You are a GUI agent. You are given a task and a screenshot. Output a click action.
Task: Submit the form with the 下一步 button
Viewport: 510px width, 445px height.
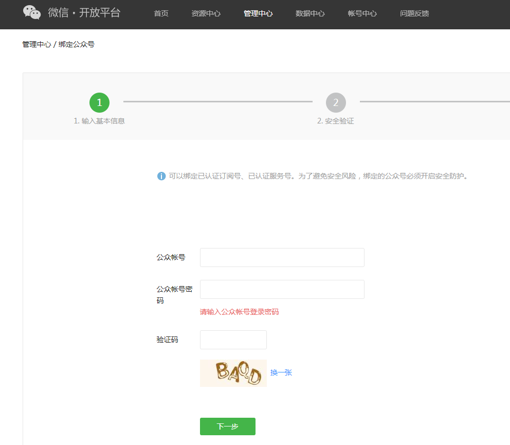[x=228, y=426]
